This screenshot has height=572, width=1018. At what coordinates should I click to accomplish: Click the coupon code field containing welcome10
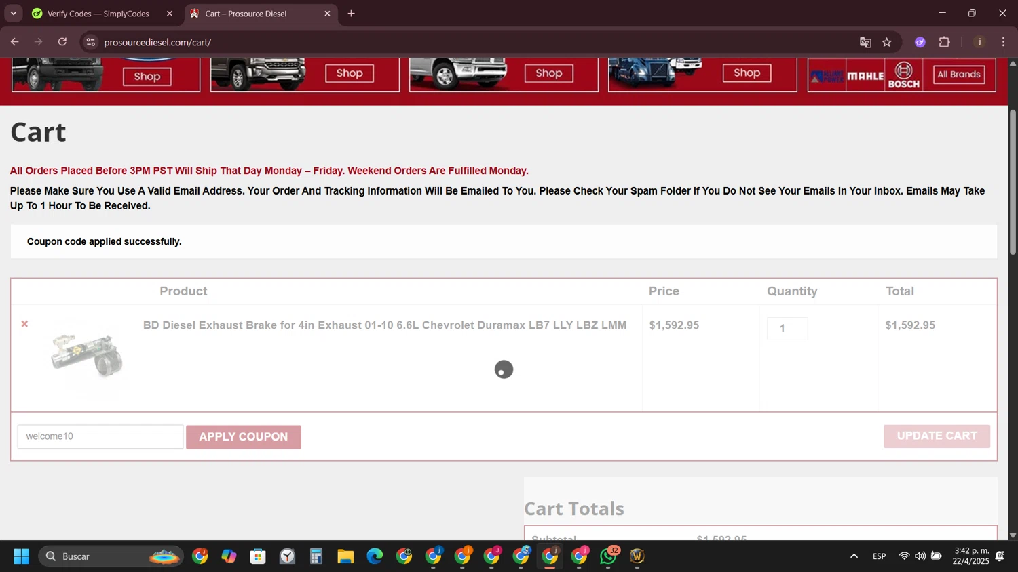[x=100, y=436]
